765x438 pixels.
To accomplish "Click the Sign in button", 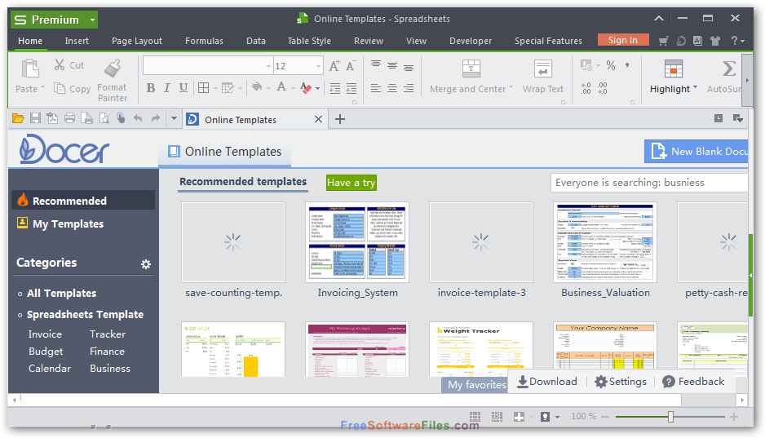I will (623, 40).
